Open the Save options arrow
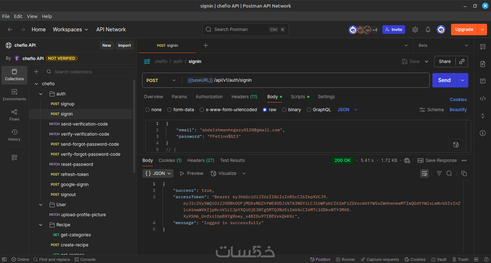 427,62
